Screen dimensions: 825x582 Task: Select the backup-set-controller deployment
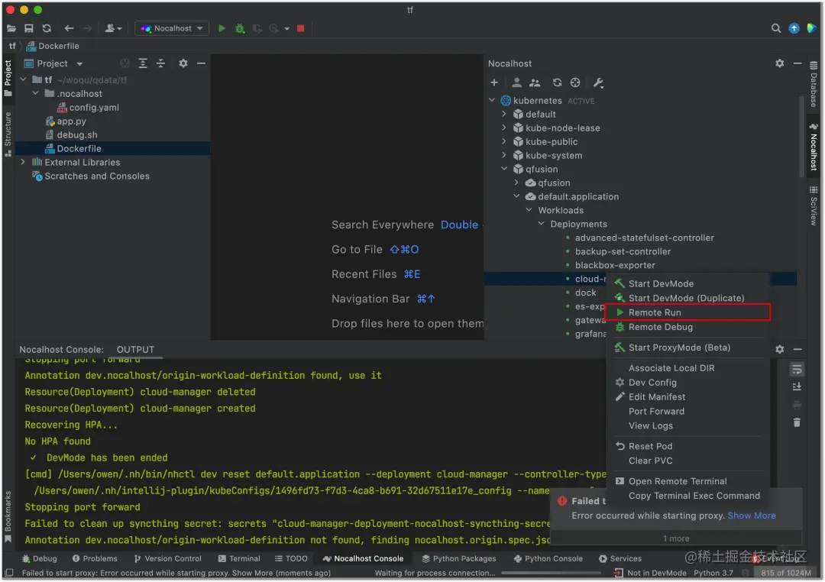pos(623,251)
